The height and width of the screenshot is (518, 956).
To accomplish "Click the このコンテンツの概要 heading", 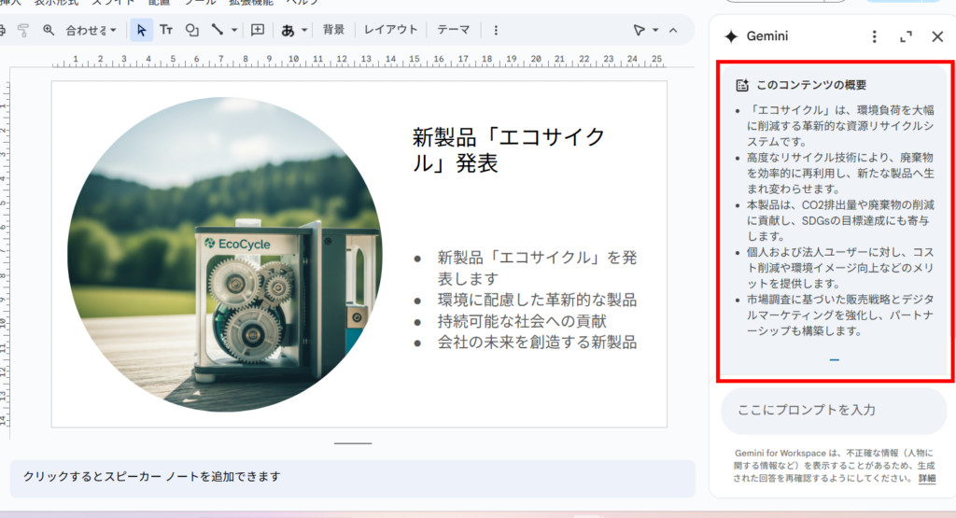I will point(811,85).
